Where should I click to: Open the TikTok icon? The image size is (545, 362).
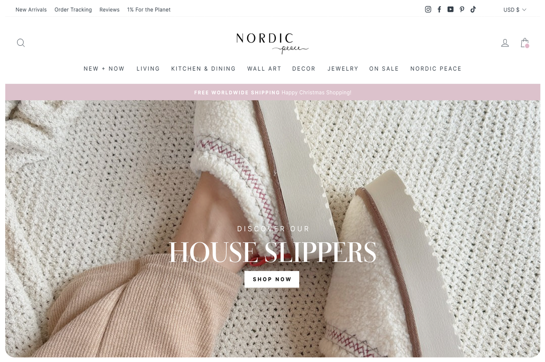coord(473,9)
